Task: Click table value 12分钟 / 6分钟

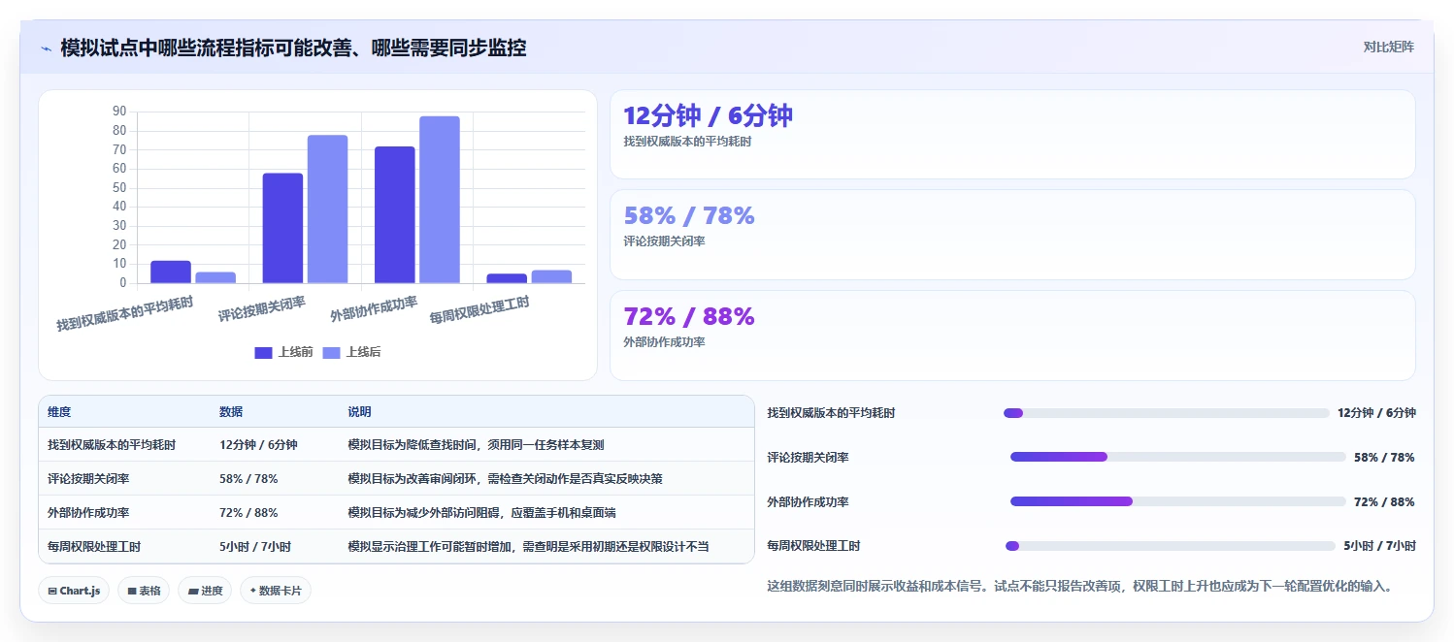Action: (x=258, y=445)
